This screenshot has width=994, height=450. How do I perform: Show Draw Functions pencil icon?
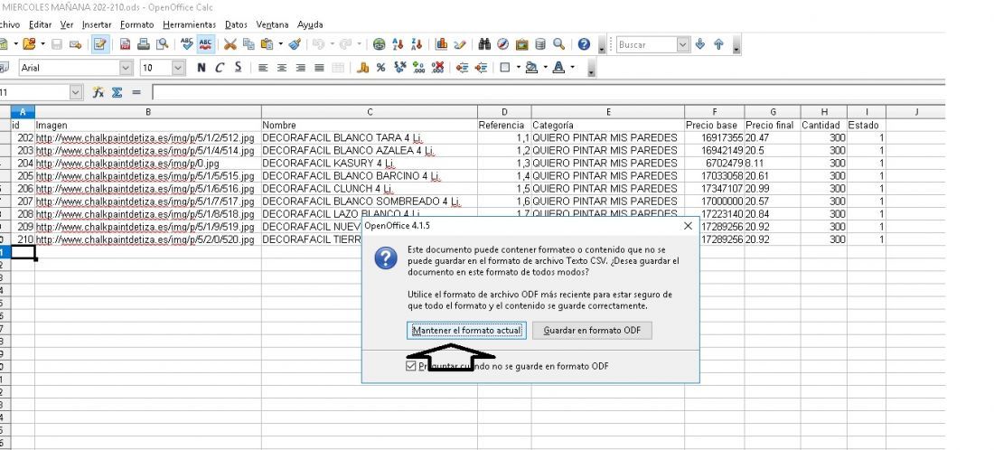click(460, 44)
